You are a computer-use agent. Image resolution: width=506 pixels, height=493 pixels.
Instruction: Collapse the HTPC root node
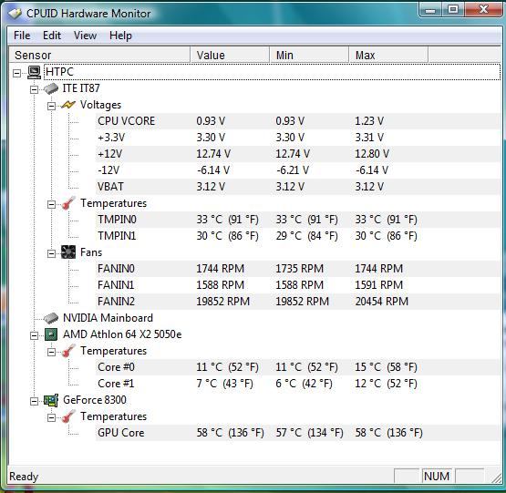(x=16, y=73)
